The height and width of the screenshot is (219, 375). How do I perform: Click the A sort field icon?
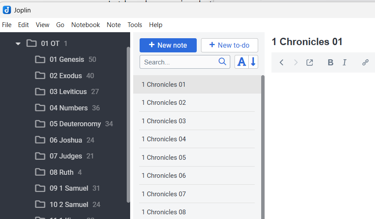coord(242,62)
